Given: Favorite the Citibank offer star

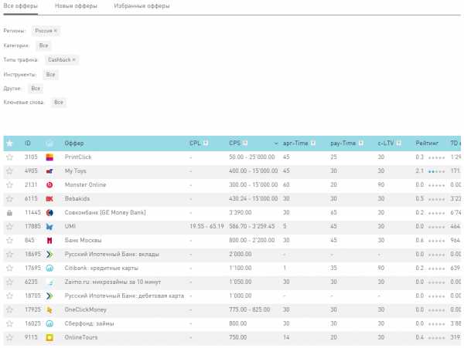Looking at the screenshot, I should tap(9, 268).
